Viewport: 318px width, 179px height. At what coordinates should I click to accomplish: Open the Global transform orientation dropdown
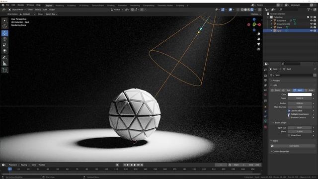tap(117, 9)
